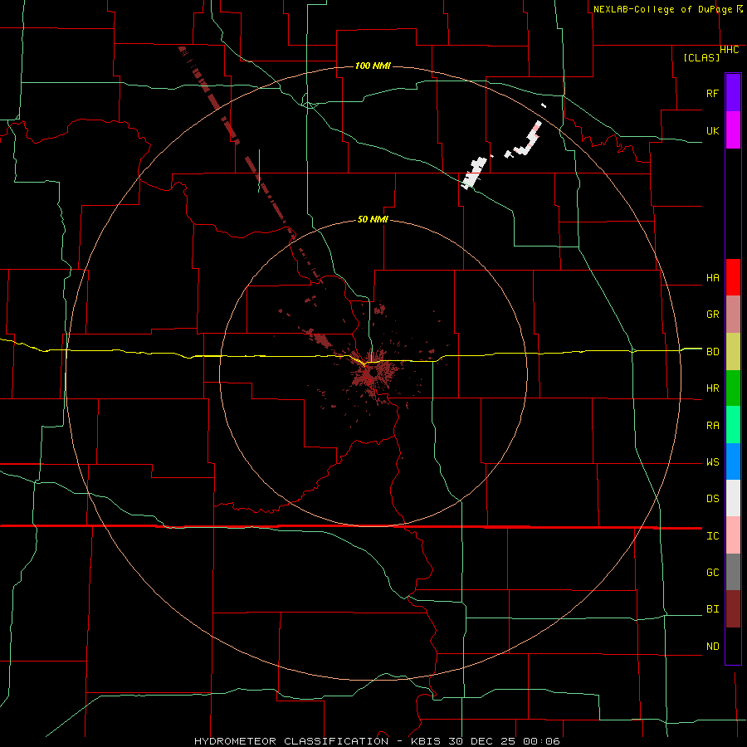The width and height of the screenshot is (747, 747).
Task: Click the IC pink legend swatch
Action: click(733, 535)
